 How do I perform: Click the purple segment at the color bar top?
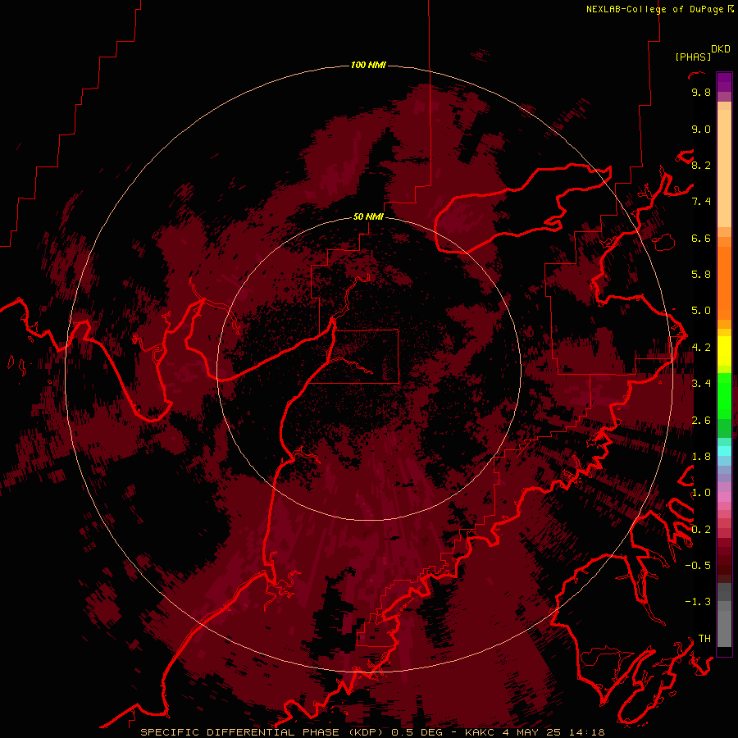[x=724, y=82]
